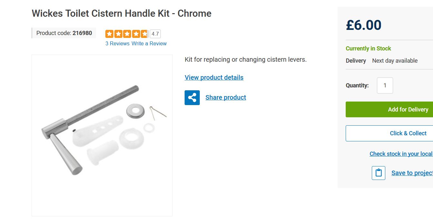Open Check stock in your local link
Screen dimensions: 433x223
click(401, 154)
